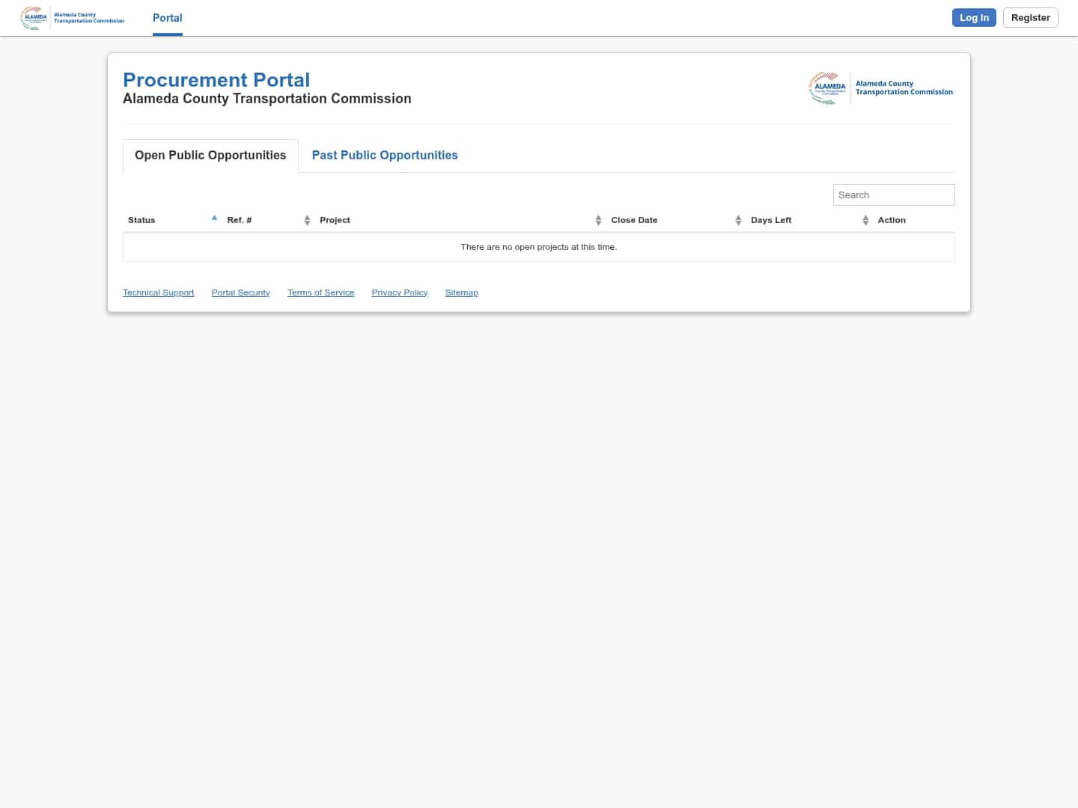Sort the Close Date column using its arrows
Screen dimensions: 1078x808
point(738,220)
